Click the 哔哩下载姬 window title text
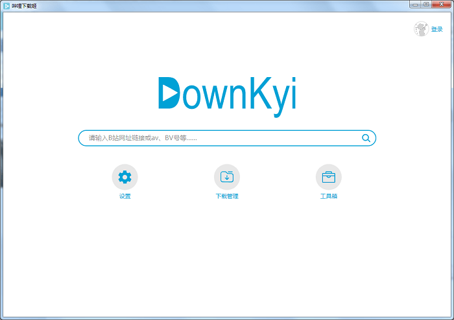This screenshot has width=454, height=320. pos(24,5)
